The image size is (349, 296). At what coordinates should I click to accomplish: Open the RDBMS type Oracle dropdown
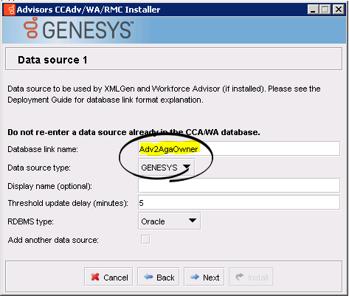tap(170, 221)
